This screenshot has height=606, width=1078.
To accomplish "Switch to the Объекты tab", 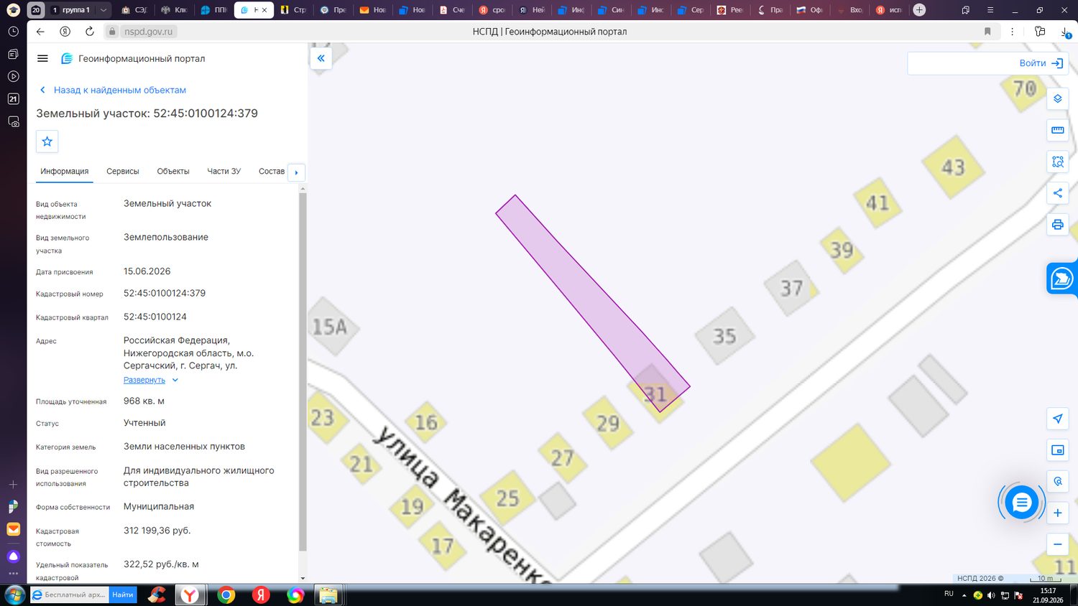I will point(173,172).
